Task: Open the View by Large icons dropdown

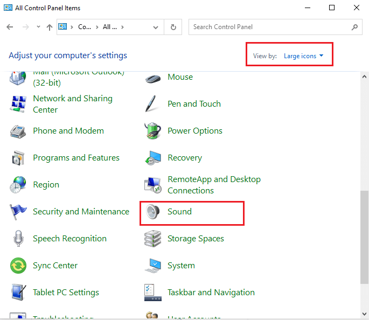Action: (303, 56)
